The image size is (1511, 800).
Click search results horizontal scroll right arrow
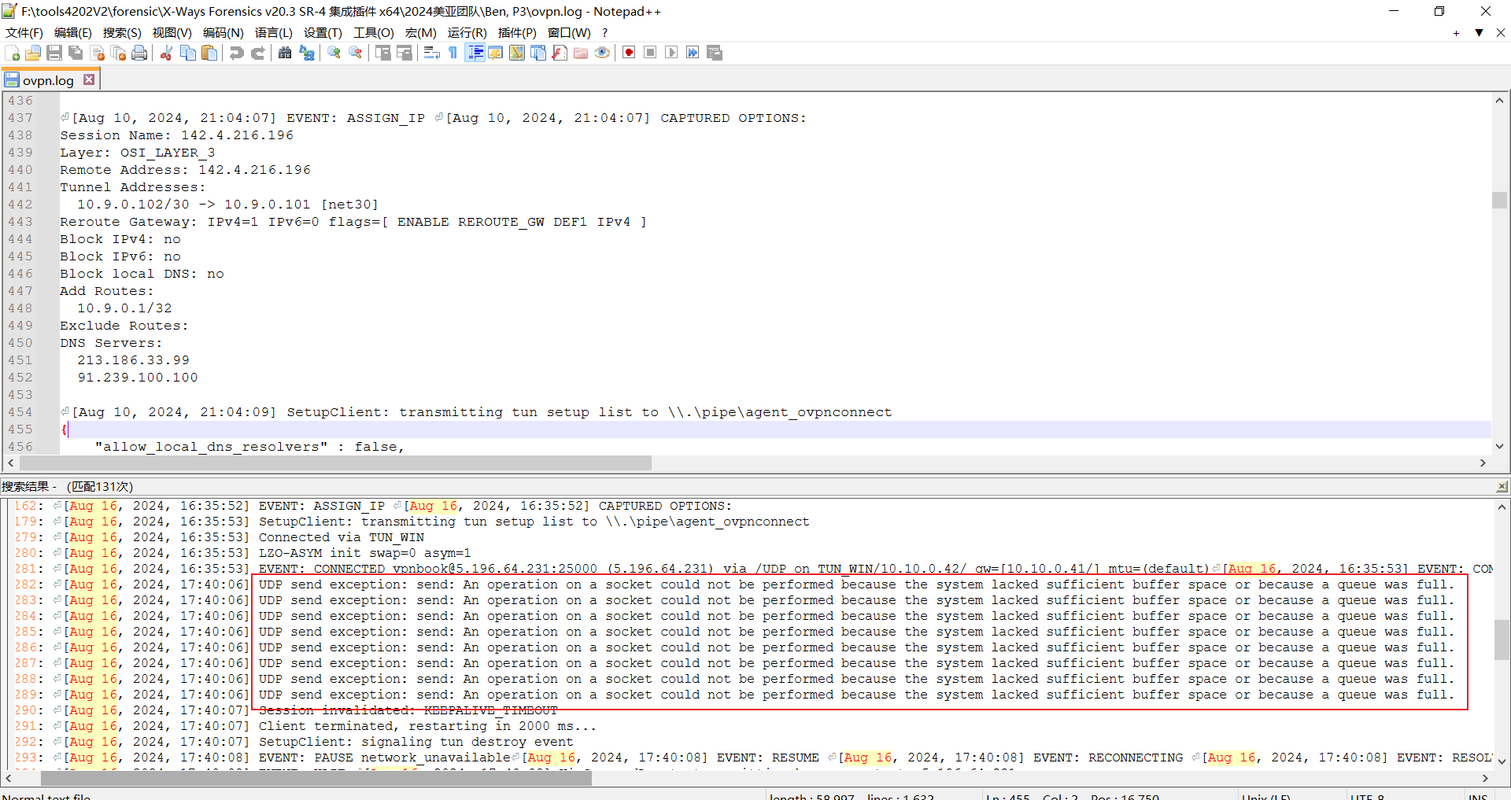[x=1485, y=778]
